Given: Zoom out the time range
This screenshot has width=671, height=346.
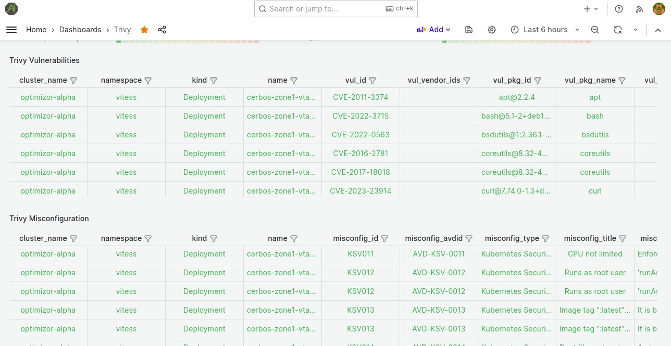Looking at the screenshot, I should coord(595,30).
